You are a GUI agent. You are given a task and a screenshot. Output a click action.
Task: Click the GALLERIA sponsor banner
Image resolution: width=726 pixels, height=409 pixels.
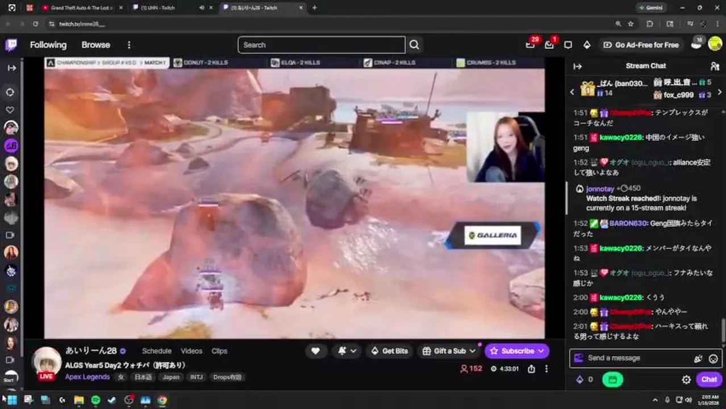(x=493, y=235)
